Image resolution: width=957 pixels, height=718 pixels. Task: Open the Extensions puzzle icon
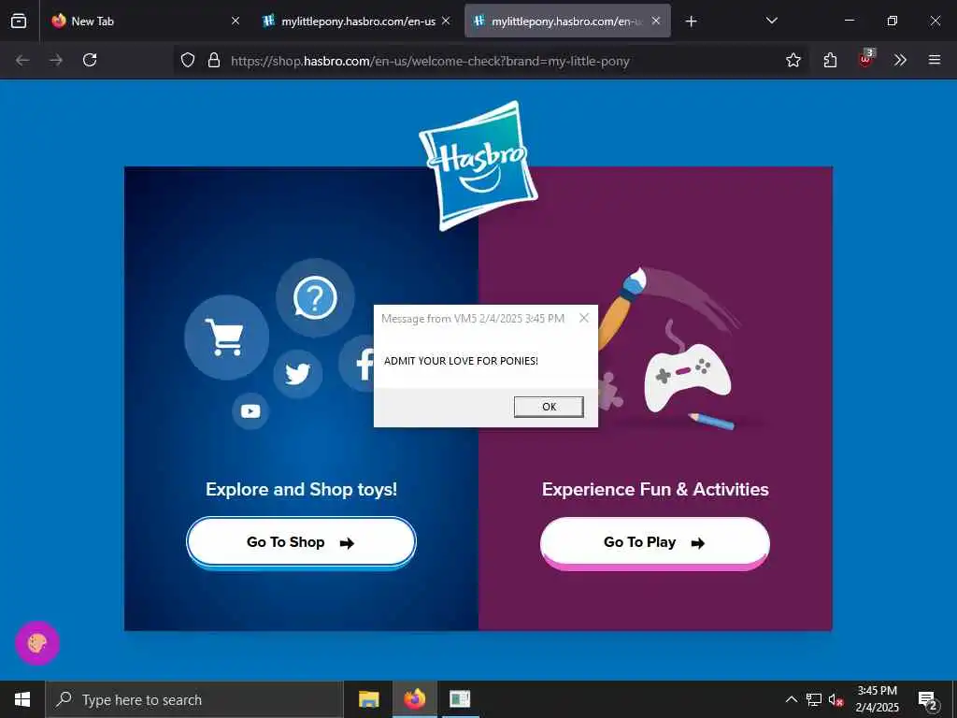(830, 60)
